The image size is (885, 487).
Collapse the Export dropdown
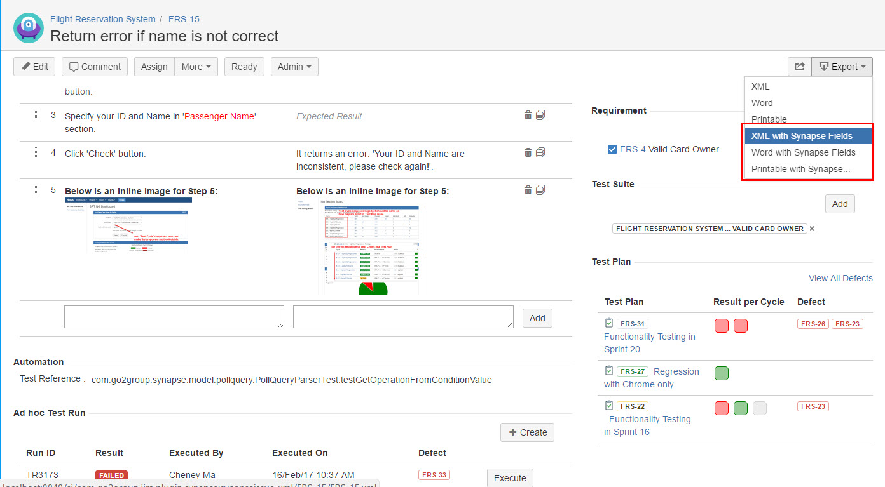pyautogui.click(x=842, y=67)
